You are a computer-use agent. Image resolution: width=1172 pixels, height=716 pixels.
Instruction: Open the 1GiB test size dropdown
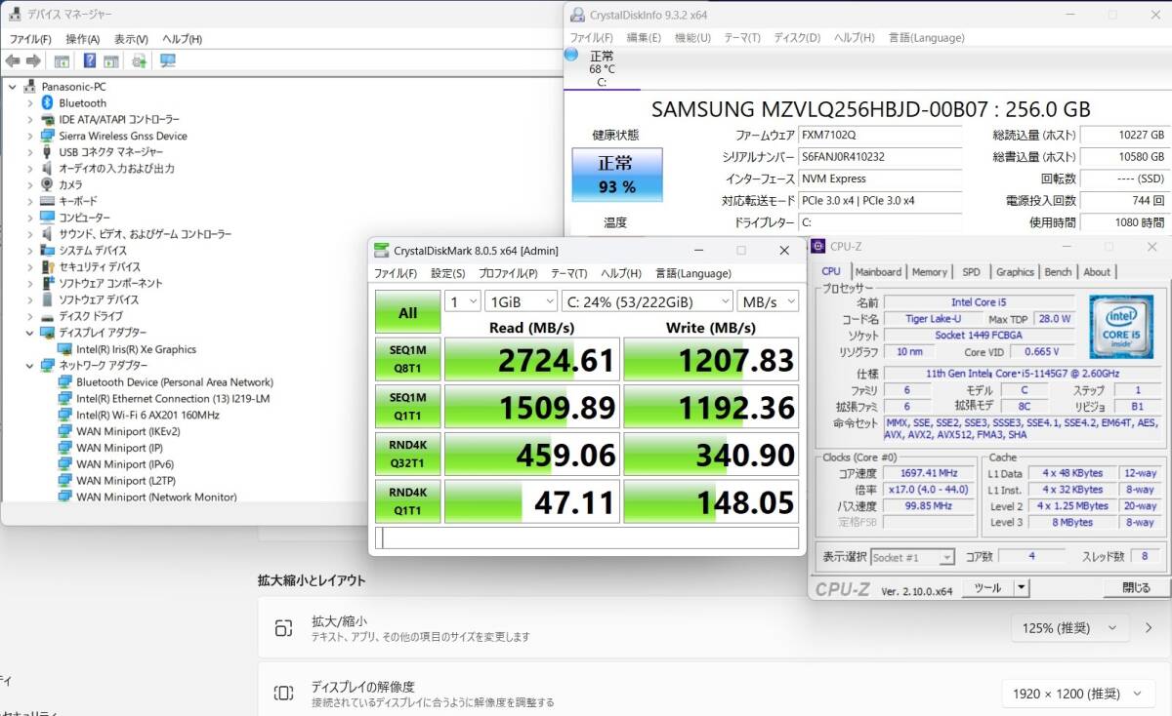point(521,301)
